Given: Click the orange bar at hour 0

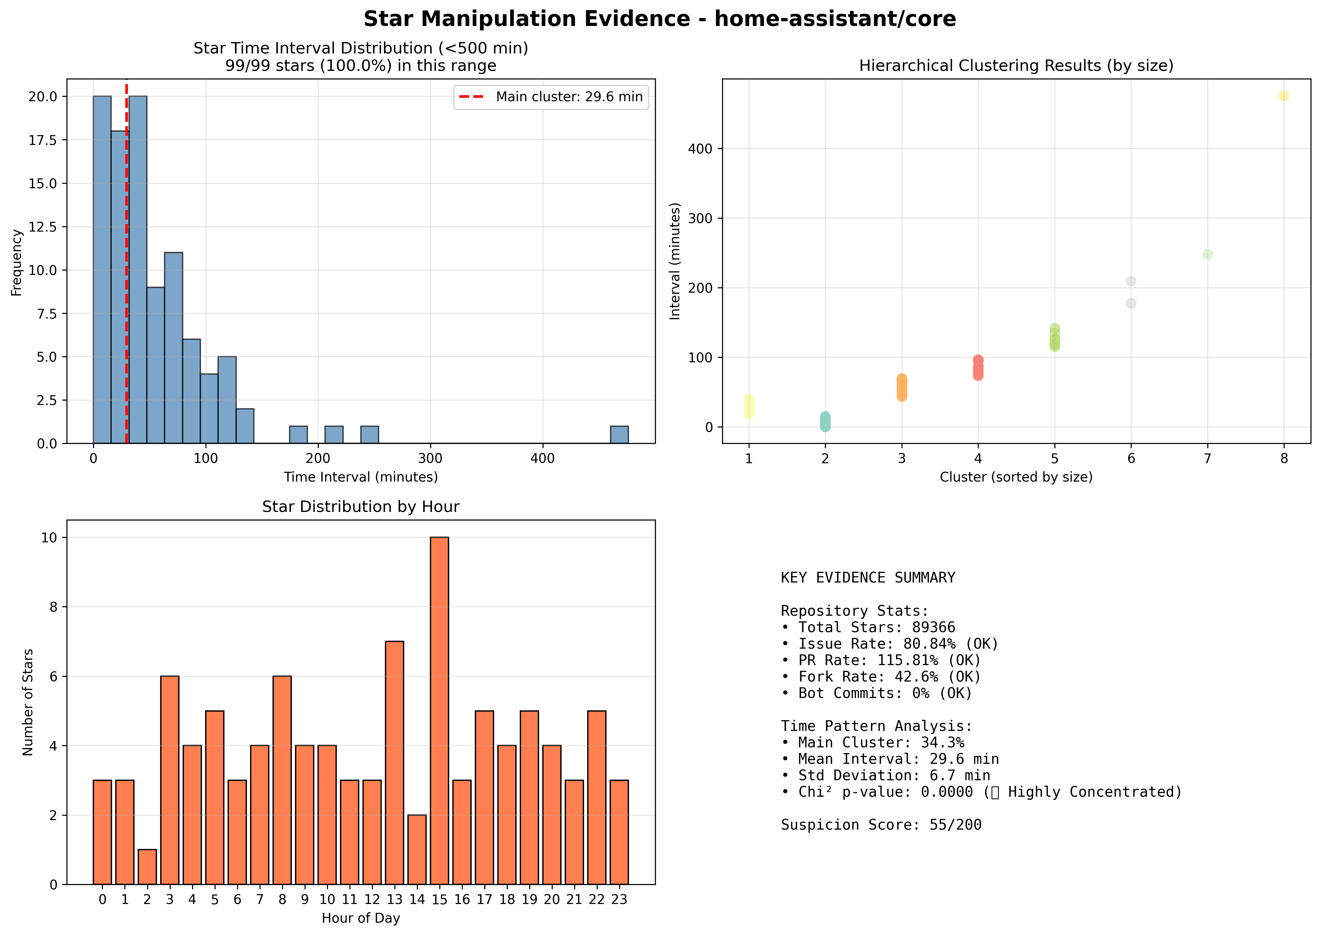Looking at the screenshot, I should (x=102, y=832).
